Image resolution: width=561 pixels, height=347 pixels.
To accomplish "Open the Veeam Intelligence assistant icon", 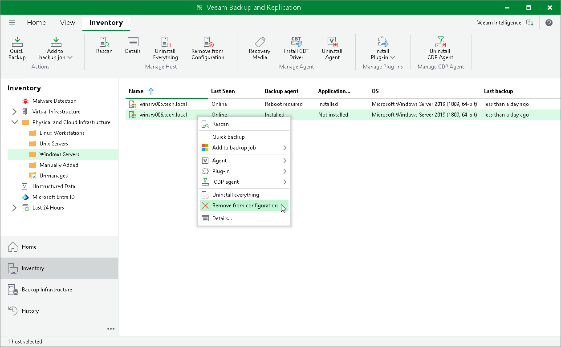I will pyautogui.click(x=529, y=23).
